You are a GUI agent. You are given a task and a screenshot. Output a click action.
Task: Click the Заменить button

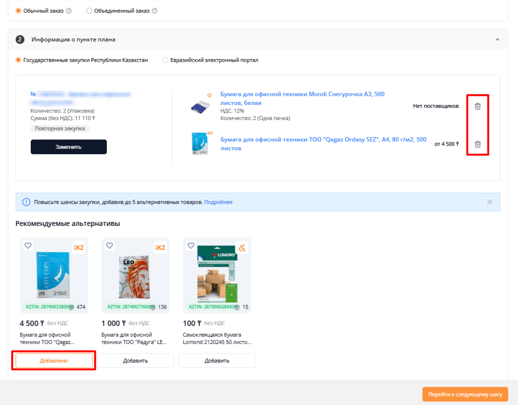point(69,147)
